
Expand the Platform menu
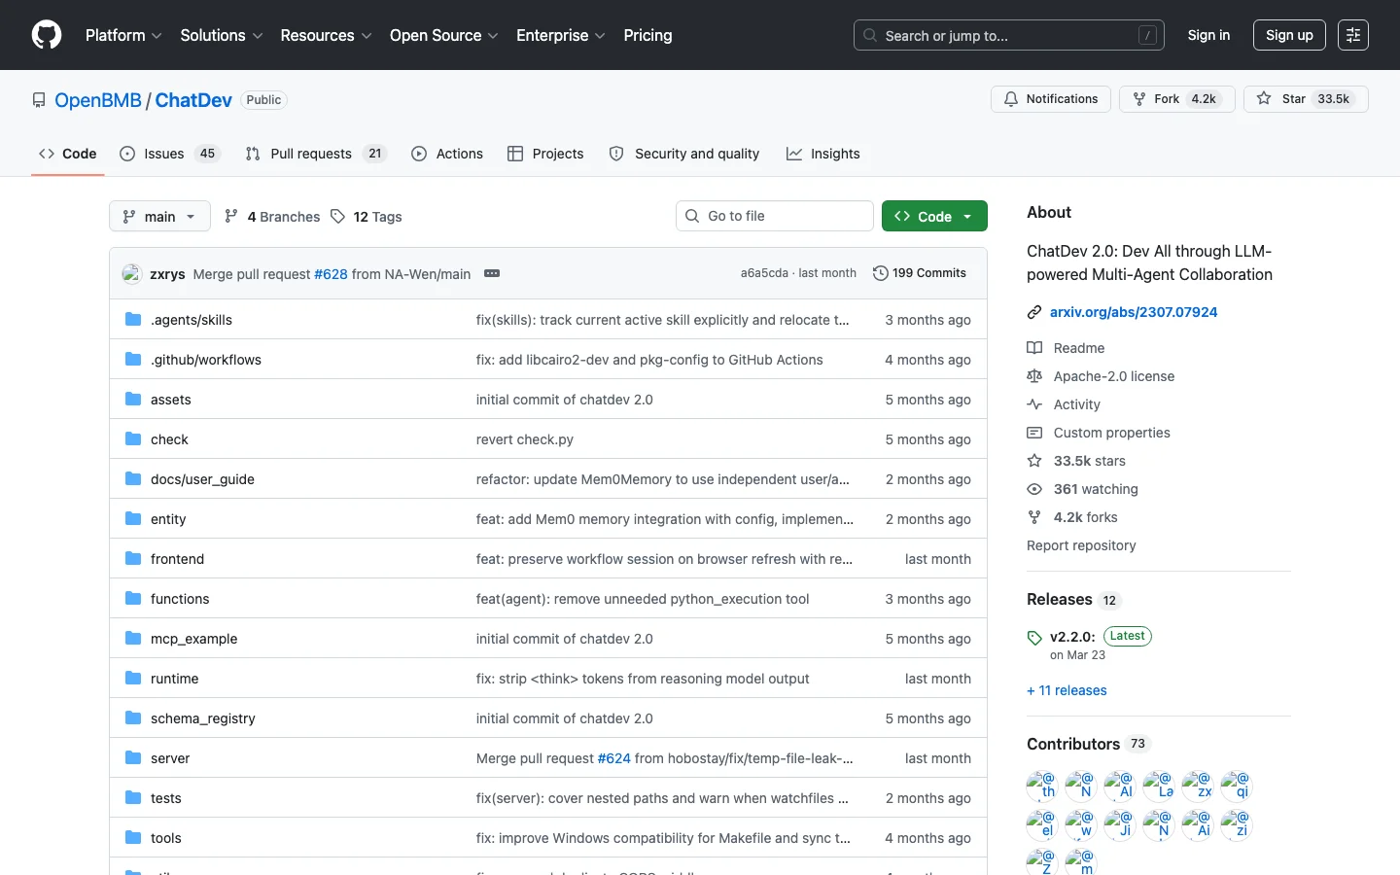click(123, 35)
